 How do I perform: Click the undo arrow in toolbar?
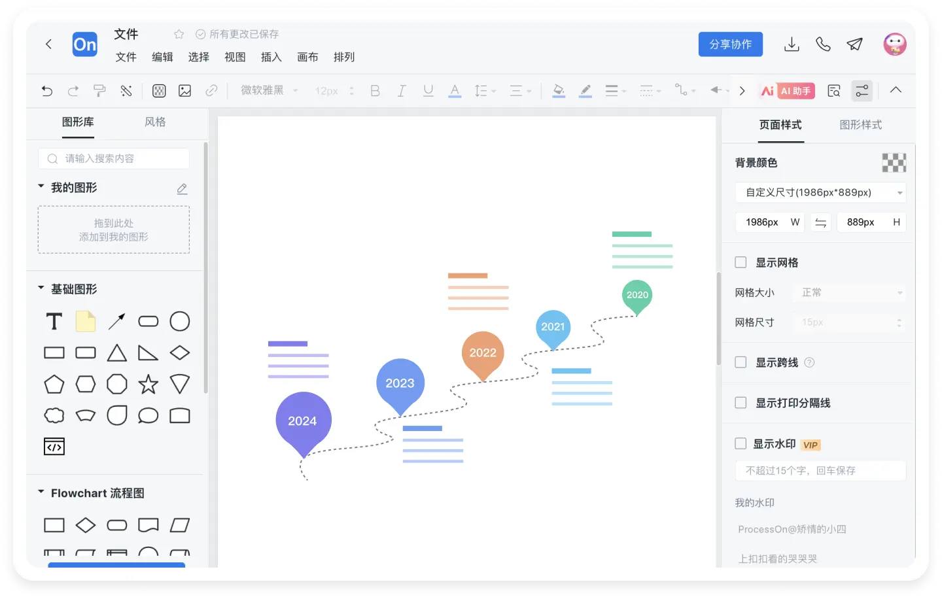[x=47, y=91]
